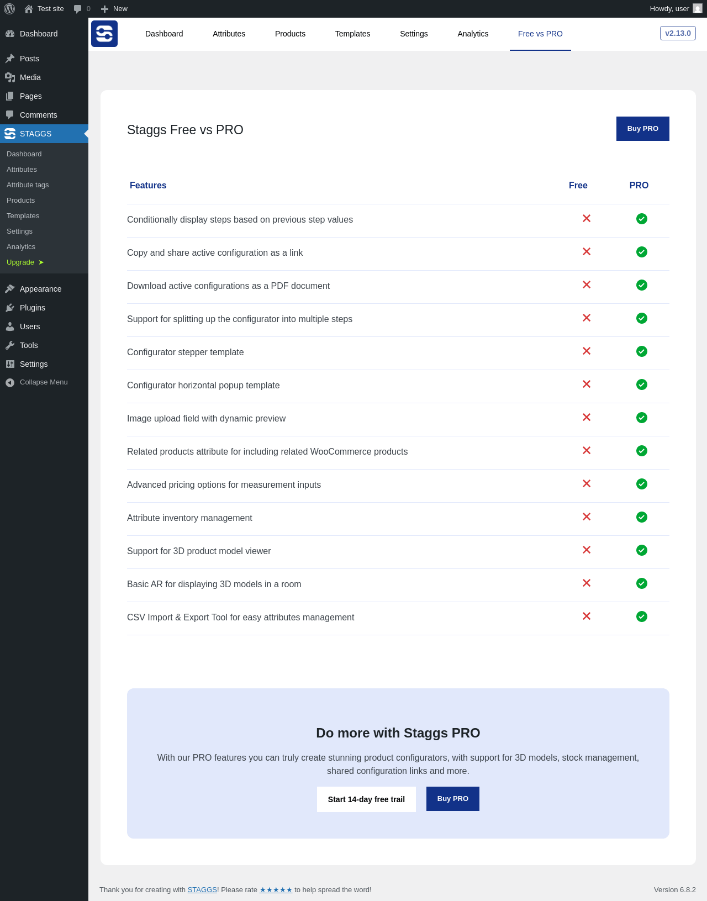Click the top Buy PRO button
Screen dimensions: 707x901
tap(642, 129)
